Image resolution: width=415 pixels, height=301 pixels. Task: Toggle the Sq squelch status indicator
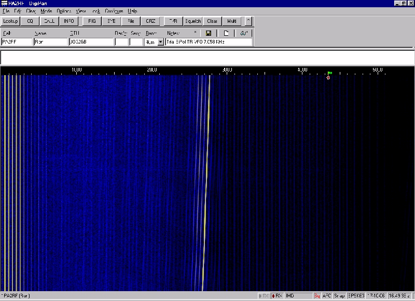point(316,296)
